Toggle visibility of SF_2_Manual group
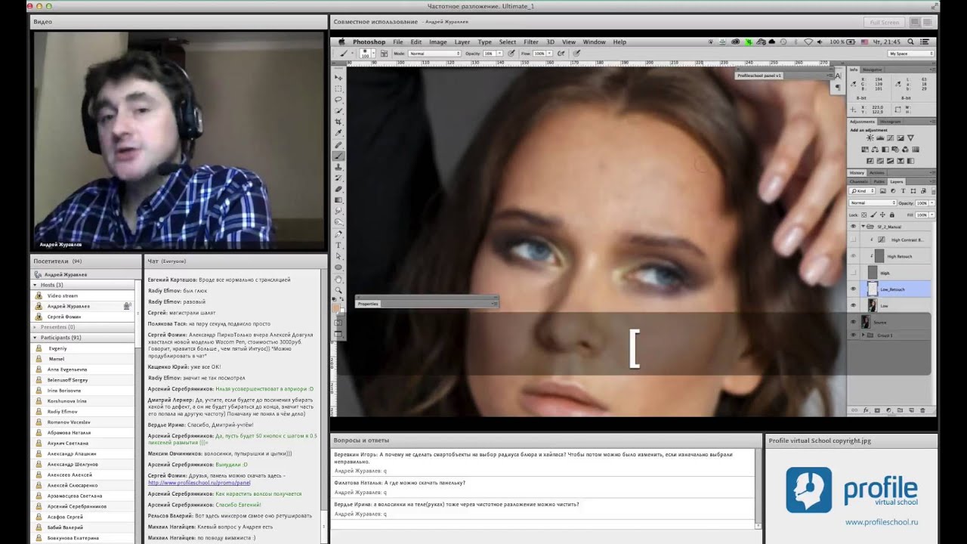This screenshot has width=967, height=544. pos(854,226)
